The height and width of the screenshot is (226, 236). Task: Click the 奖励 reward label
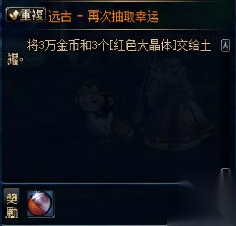click(x=12, y=205)
